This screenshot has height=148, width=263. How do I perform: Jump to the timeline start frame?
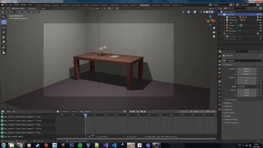coord(131,111)
